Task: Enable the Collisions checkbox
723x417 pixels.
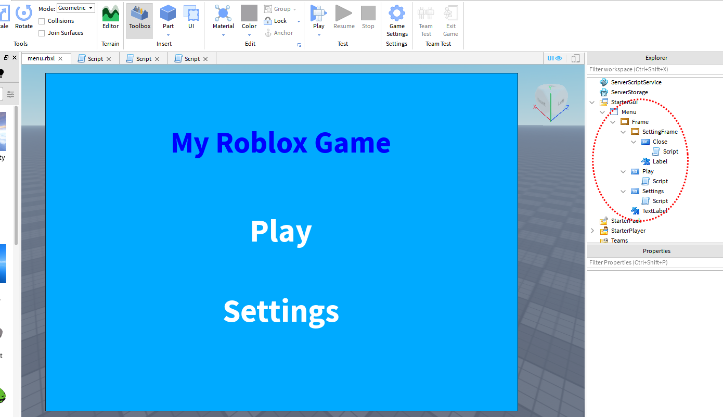Action: point(42,21)
